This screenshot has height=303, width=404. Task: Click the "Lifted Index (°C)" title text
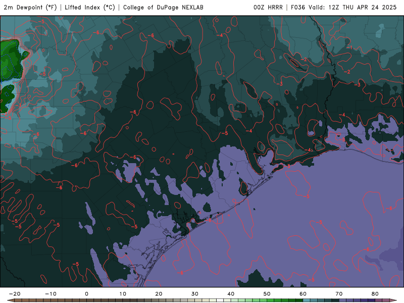[90, 8]
